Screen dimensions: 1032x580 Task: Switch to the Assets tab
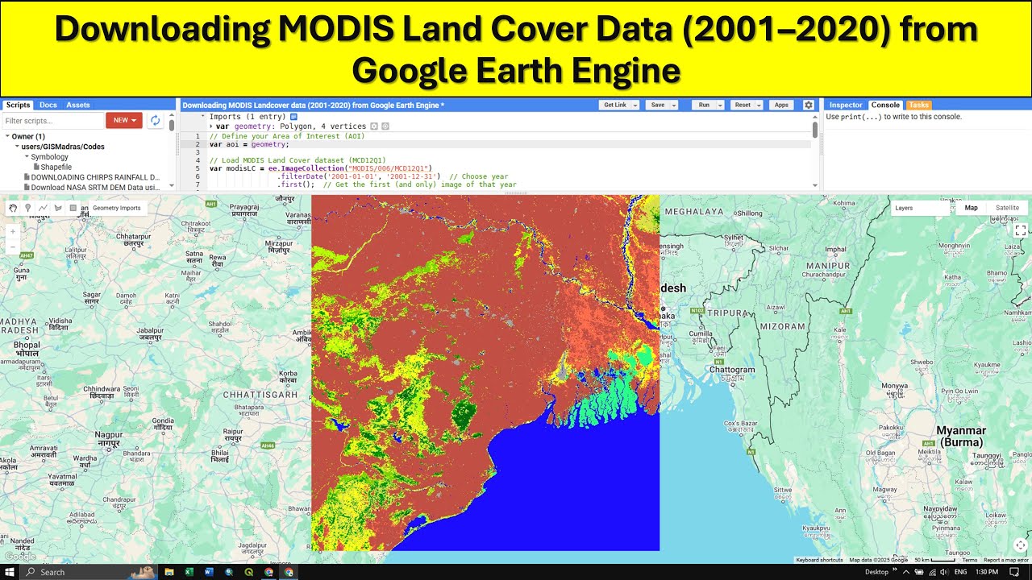pos(78,105)
